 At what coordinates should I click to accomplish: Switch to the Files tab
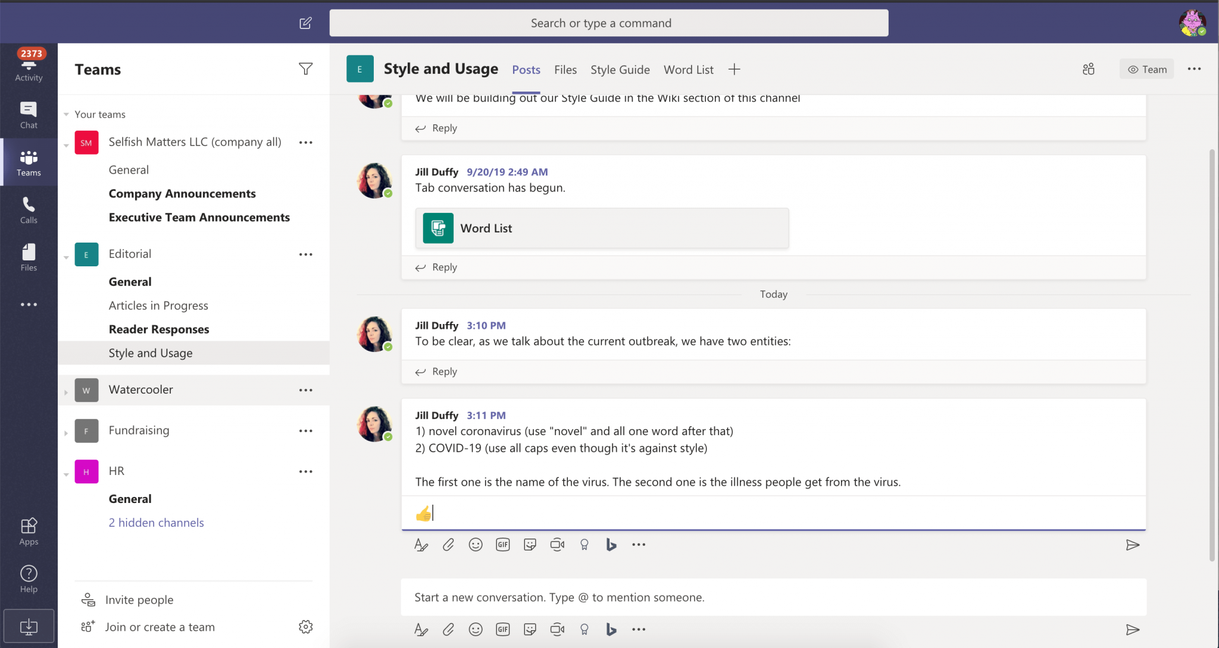pos(565,70)
